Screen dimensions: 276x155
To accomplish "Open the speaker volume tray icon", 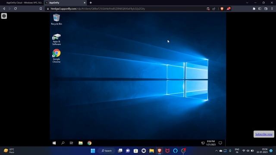I will (x=248, y=151).
